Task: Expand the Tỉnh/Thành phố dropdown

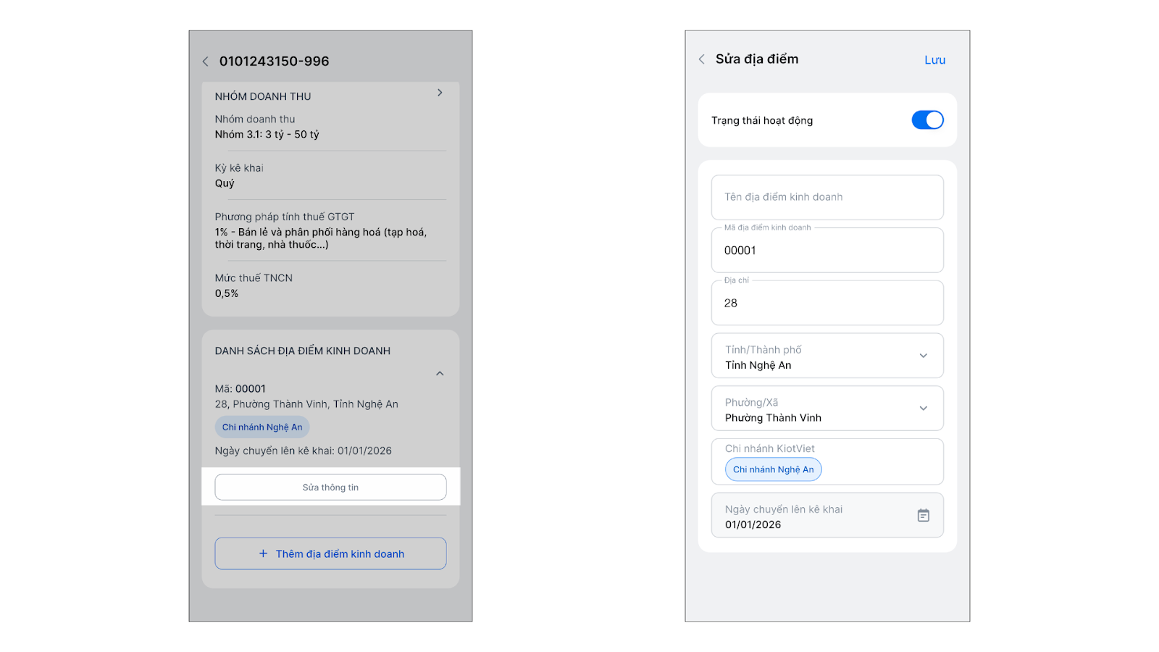Action: click(923, 356)
